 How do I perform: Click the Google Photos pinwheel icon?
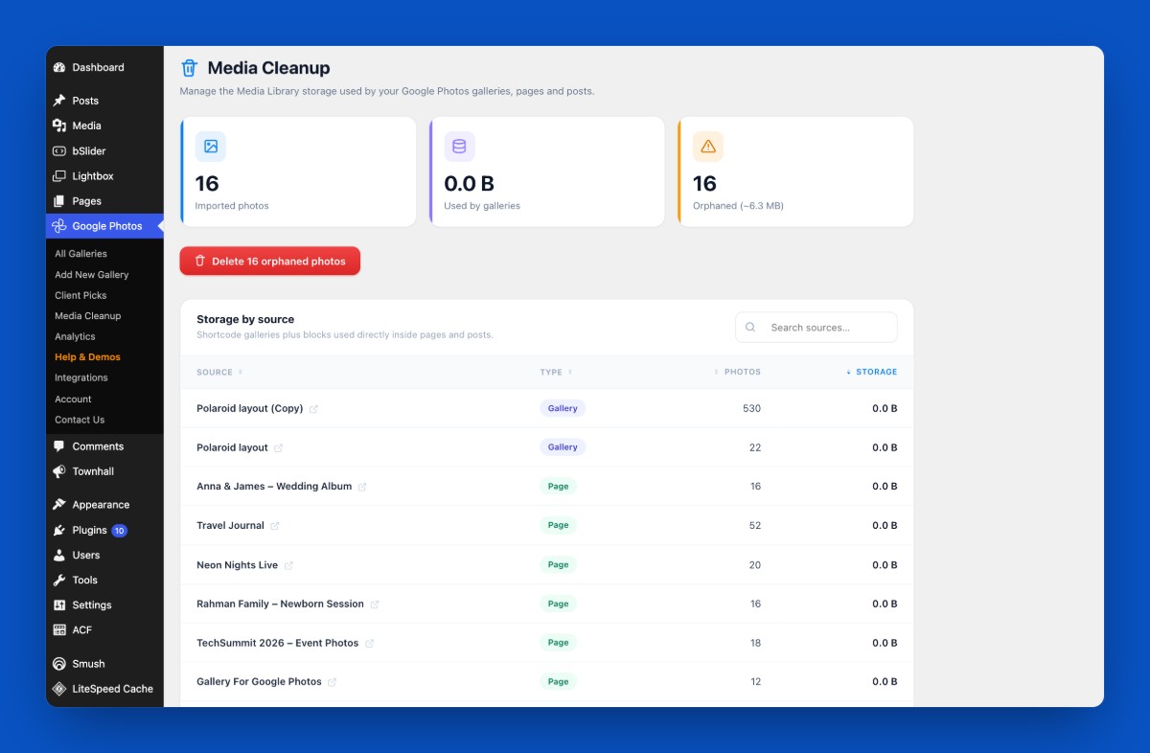(59, 226)
